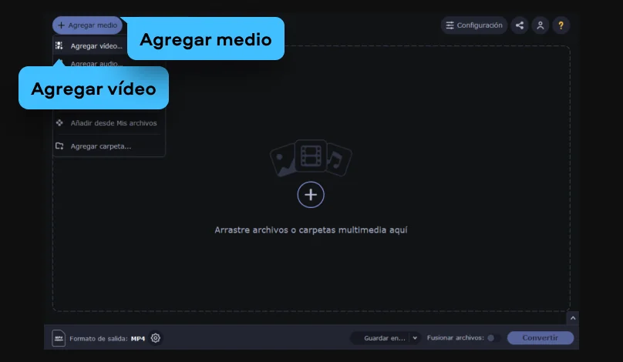Screen dimensions: 623x362
Task: Open help via question mark icon
Action: pos(561,25)
